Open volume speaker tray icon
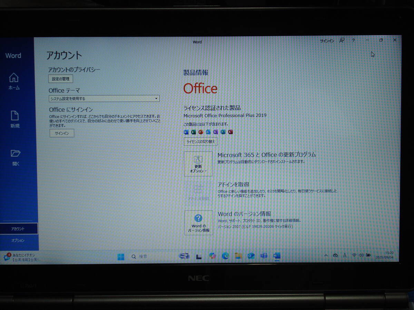The width and height of the screenshot is (414, 310). (361, 255)
